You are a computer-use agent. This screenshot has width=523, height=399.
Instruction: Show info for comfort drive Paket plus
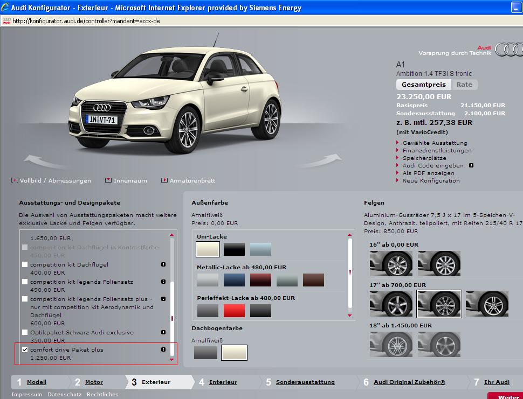(x=163, y=349)
